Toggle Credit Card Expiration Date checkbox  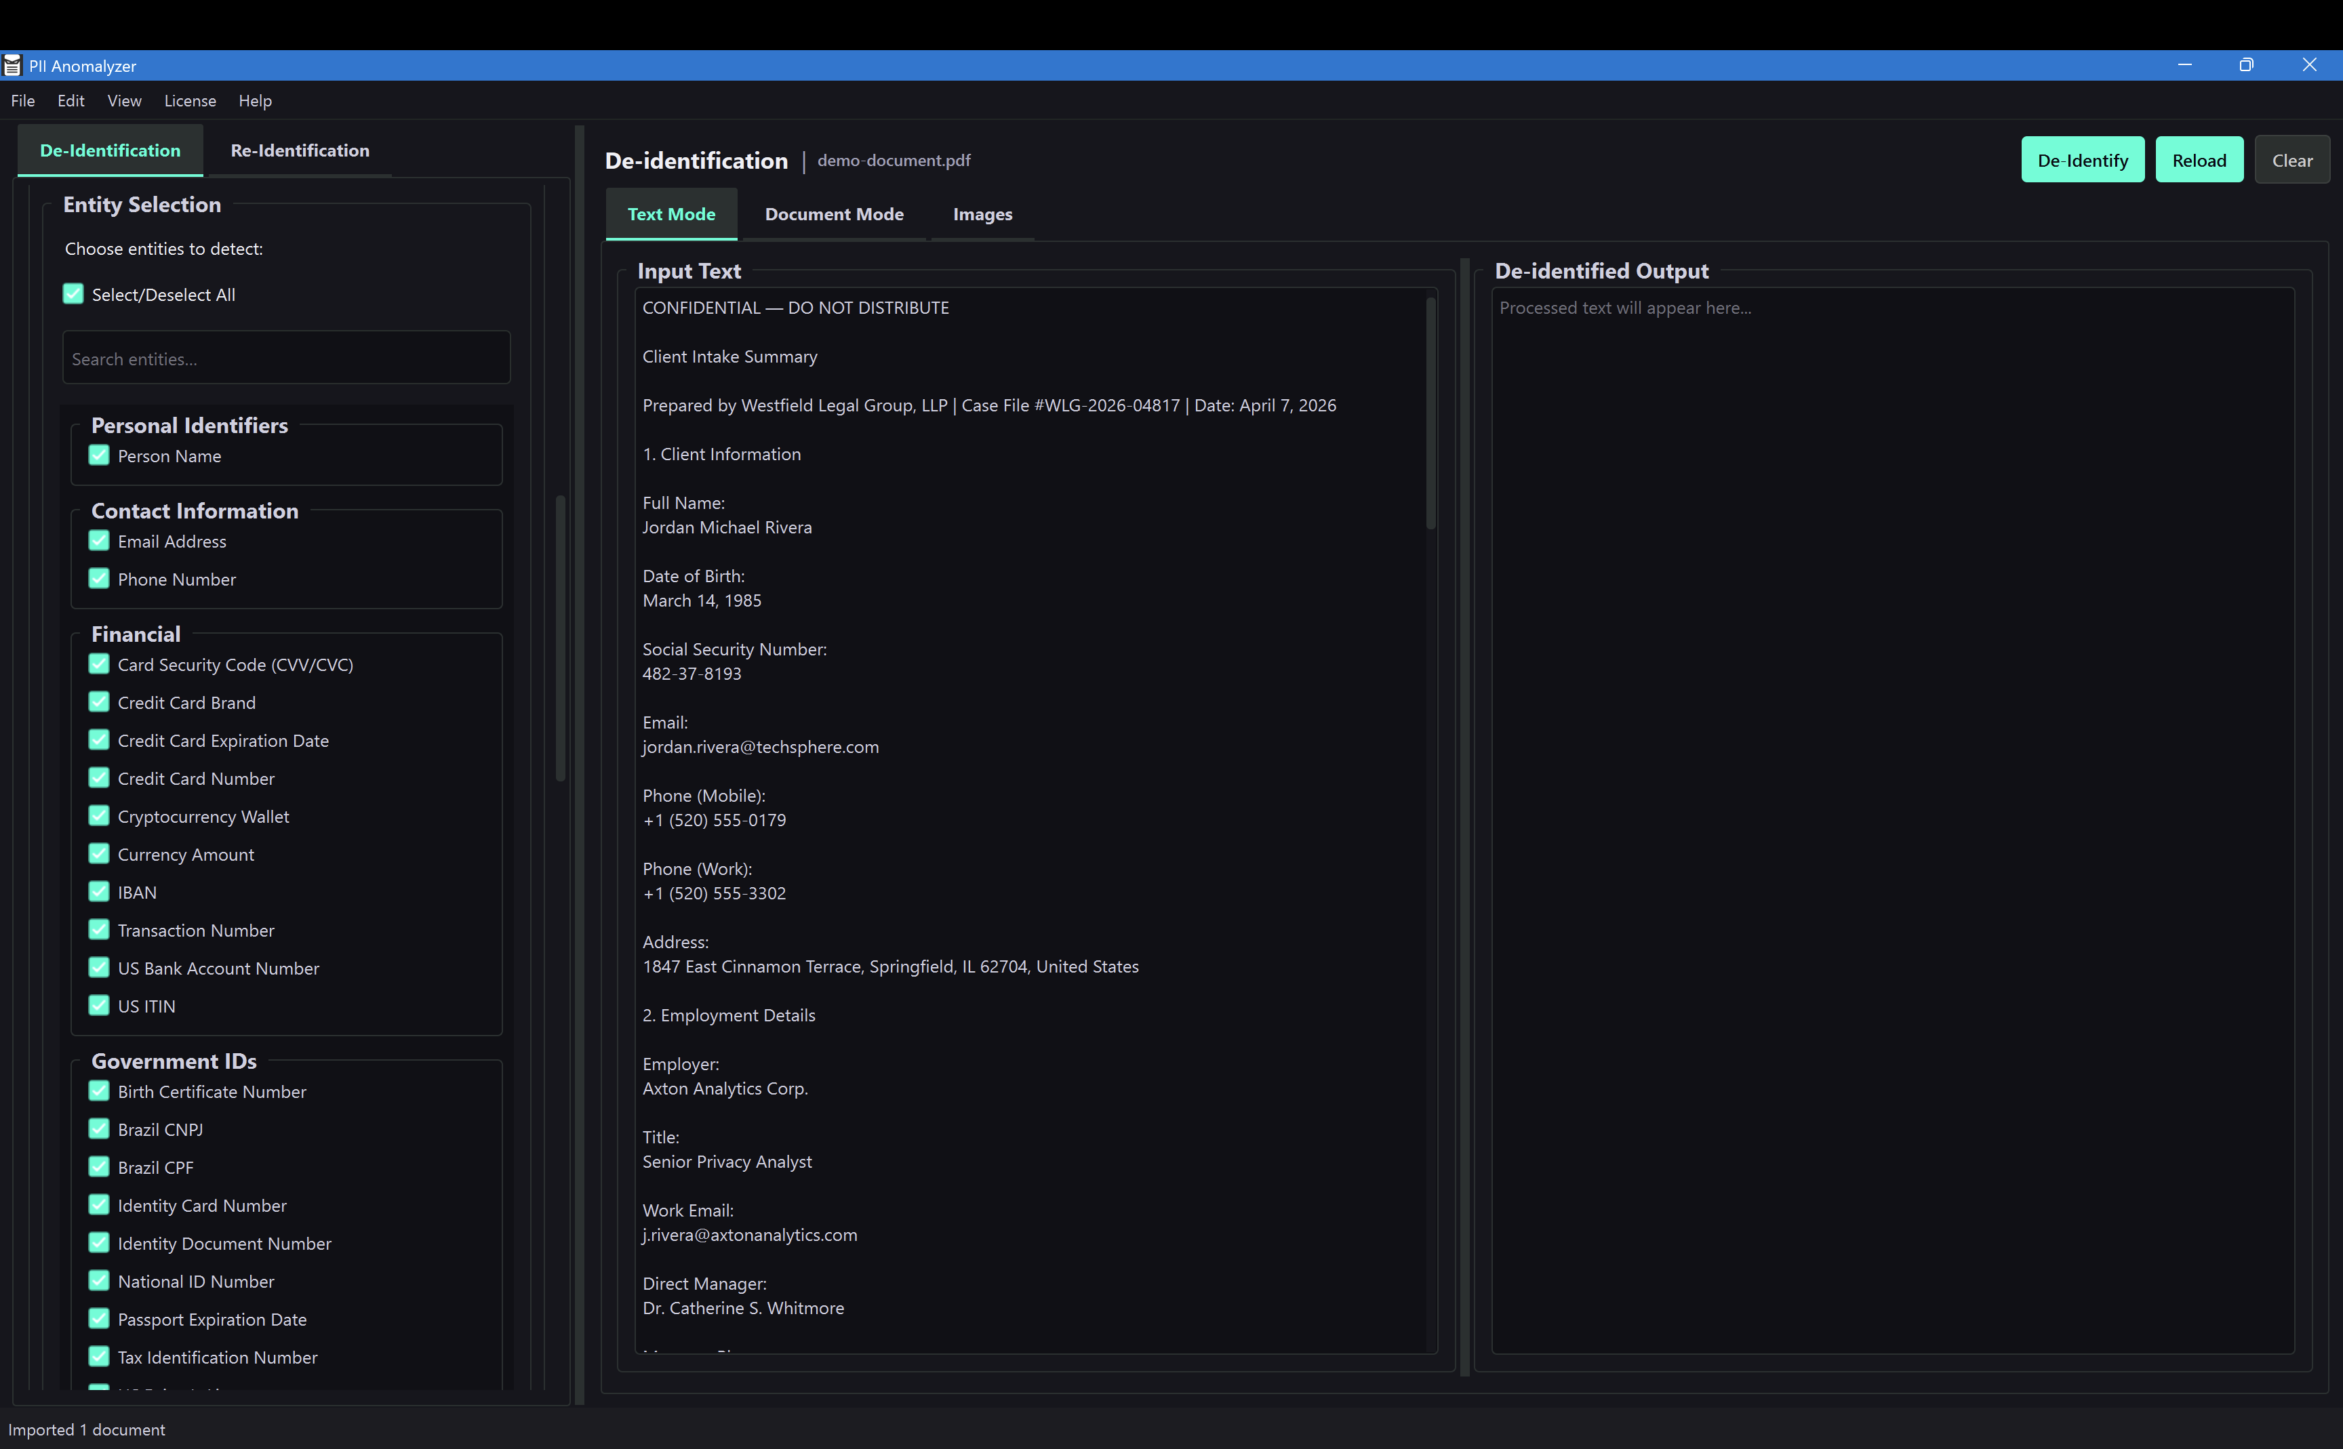click(99, 740)
